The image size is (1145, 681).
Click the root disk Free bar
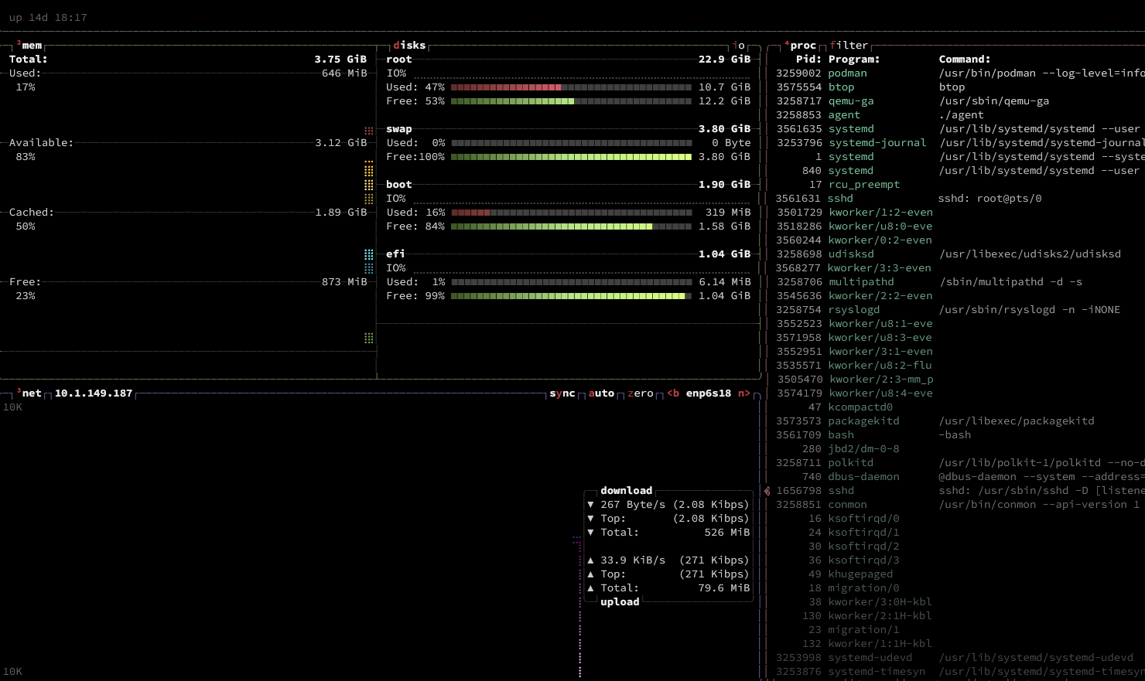pyautogui.click(x=572, y=101)
